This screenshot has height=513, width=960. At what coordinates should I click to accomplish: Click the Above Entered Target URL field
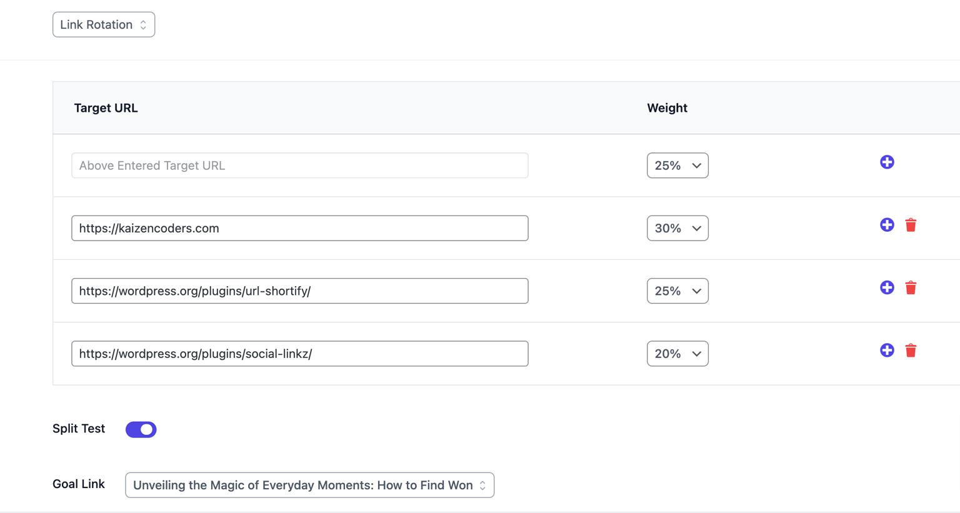300,166
